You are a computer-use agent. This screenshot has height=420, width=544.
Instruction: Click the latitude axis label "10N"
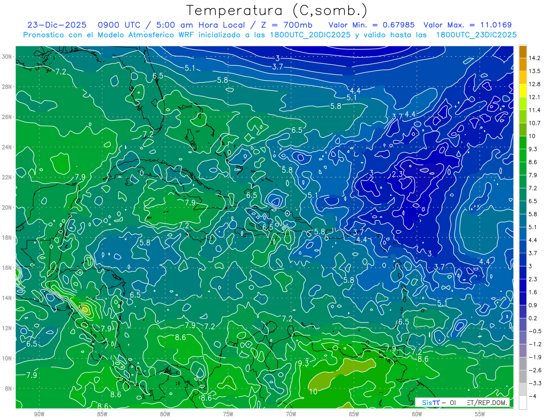[x=8, y=358]
